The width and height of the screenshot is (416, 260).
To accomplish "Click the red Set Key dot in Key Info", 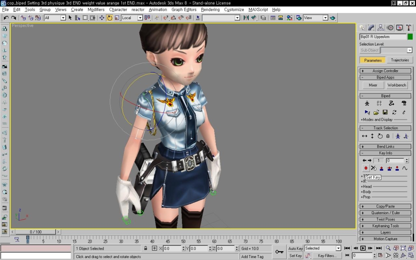I will pyautogui.click(x=366, y=168).
